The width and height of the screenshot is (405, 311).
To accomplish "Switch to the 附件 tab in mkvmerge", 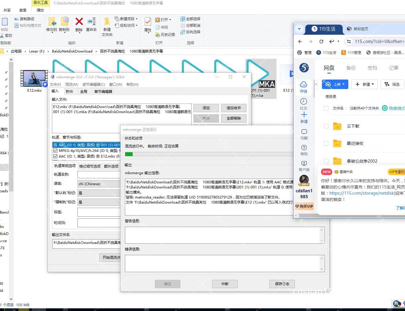I will tap(69, 91).
